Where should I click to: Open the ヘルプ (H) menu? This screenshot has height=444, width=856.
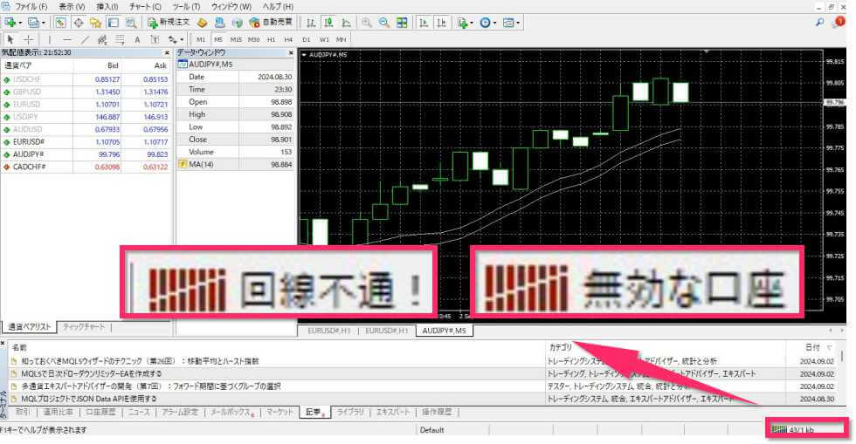tap(278, 7)
